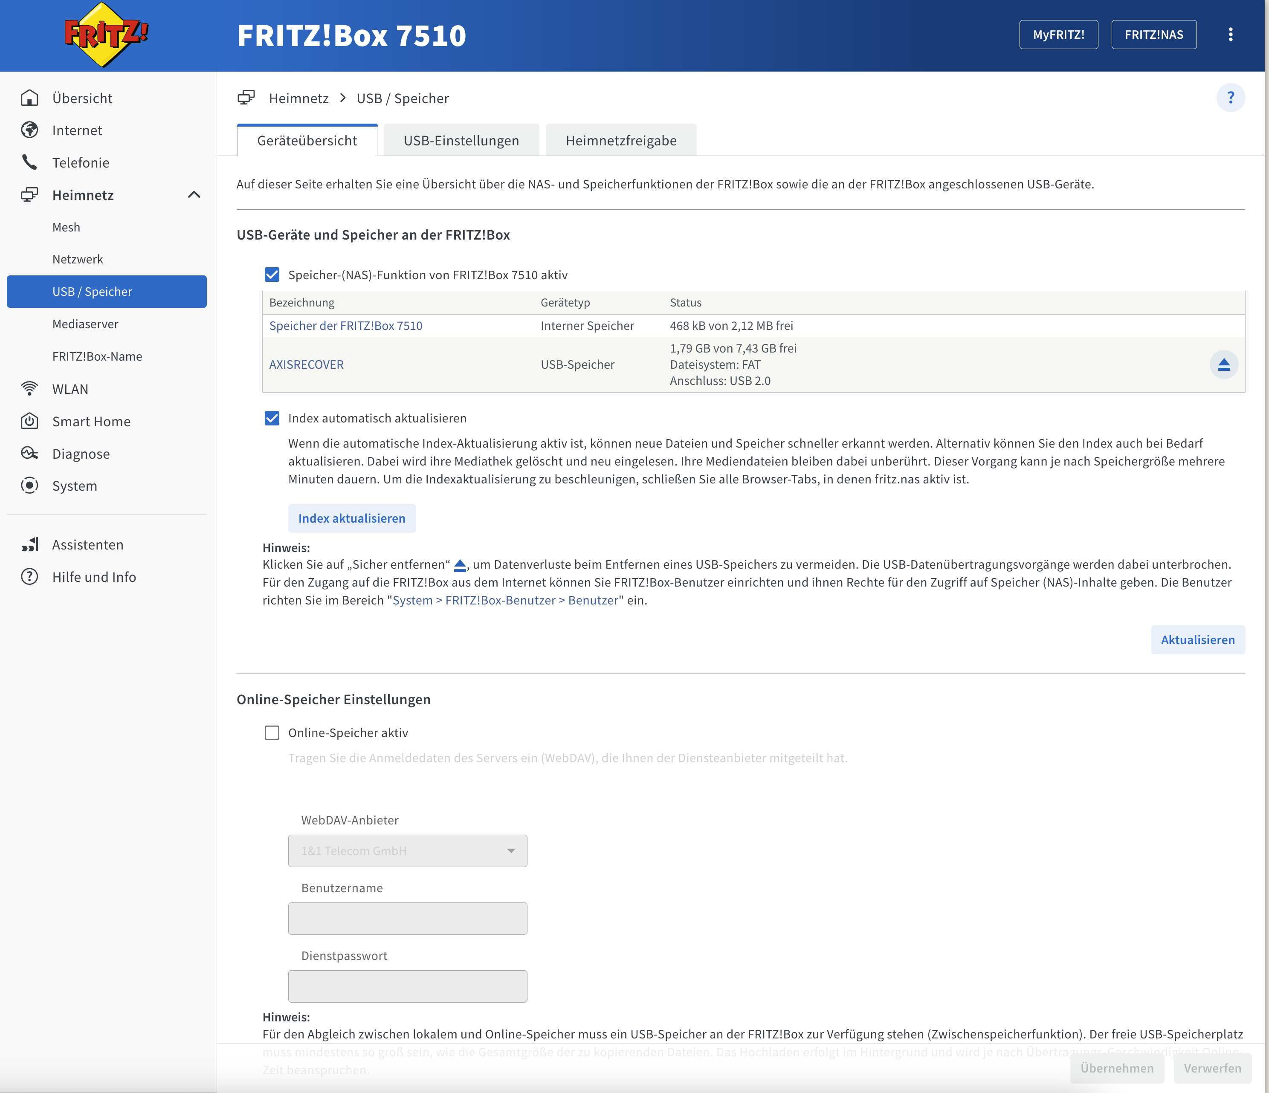Click the FRITZ! logo
The height and width of the screenshot is (1093, 1269).
pyautogui.click(x=107, y=34)
